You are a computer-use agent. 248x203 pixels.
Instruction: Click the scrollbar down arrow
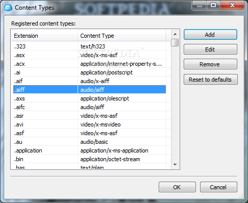(x=175, y=164)
